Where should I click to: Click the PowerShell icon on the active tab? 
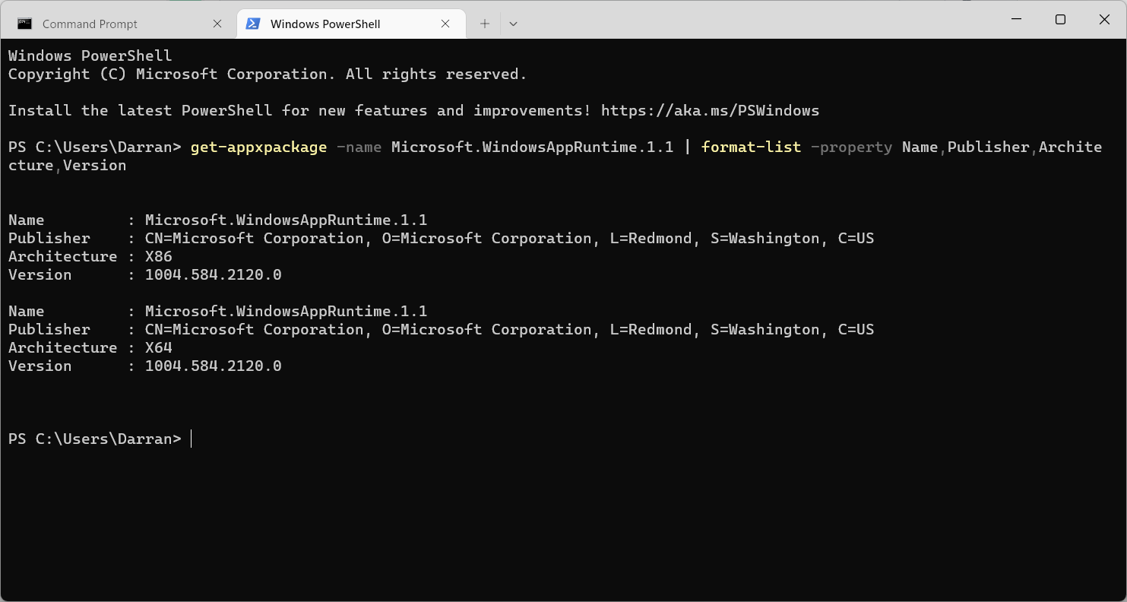(253, 24)
